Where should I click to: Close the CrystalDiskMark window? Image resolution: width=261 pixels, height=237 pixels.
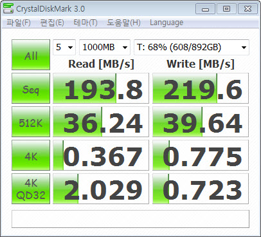(x=248, y=9)
